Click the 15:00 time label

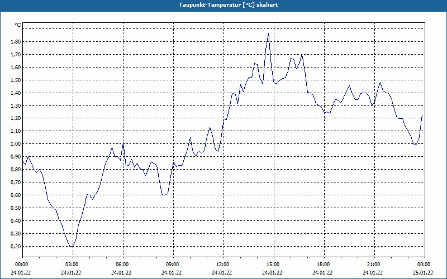coord(274,264)
